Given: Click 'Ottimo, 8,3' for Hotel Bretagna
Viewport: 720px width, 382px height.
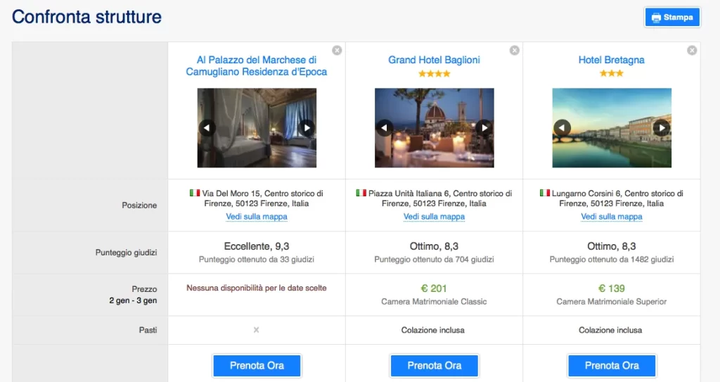Looking at the screenshot, I should point(612,246).
